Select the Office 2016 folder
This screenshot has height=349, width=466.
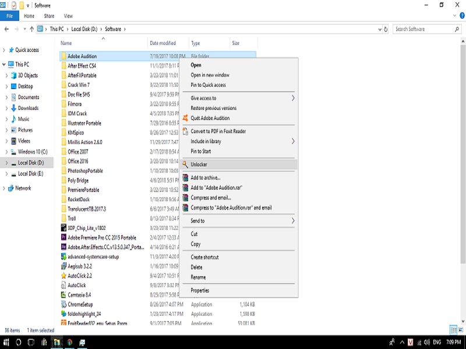pos(78,162)
